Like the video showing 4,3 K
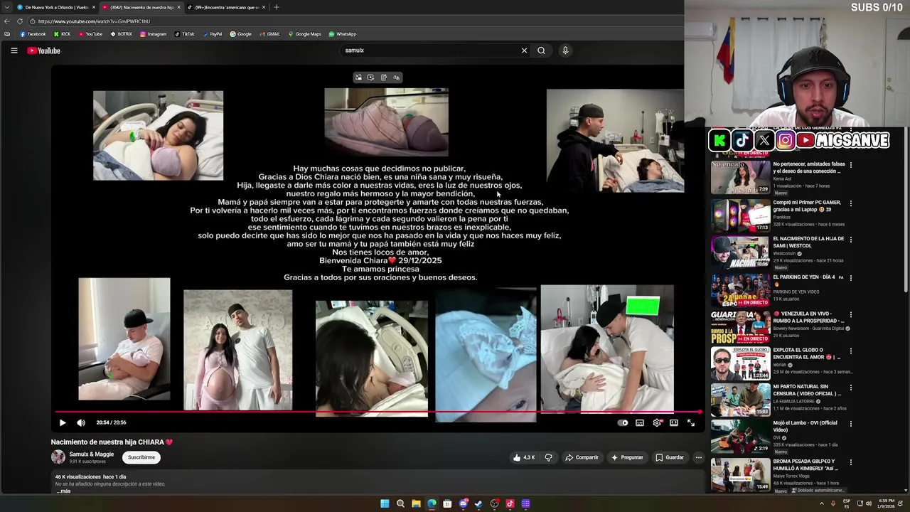The height and width of the screenshot is (512, 910). [524, 457]
